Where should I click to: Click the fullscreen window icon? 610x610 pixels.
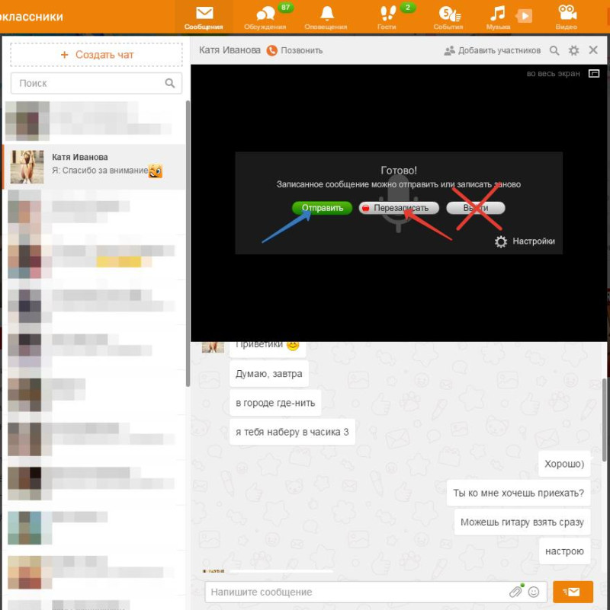click(x=594, y=74)
